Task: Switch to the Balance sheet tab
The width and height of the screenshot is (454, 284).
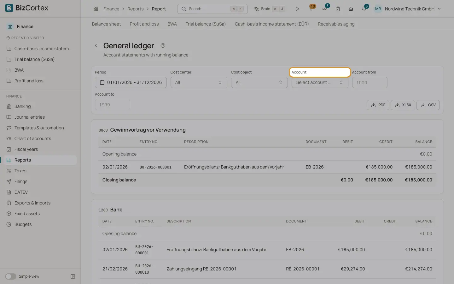Action: pyautogui.click(x=106, y=24)
